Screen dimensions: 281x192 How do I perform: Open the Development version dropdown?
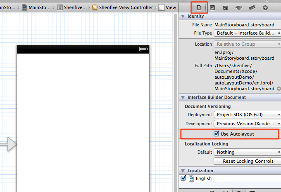pyautogui.click(x=247, y=124)
